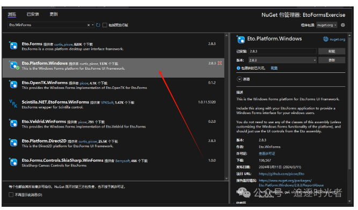Screen dimensions: 358x210
Task: Open the ReportAbuse nuget.org link
Action: pyautogui.click(x=291, y=183)
